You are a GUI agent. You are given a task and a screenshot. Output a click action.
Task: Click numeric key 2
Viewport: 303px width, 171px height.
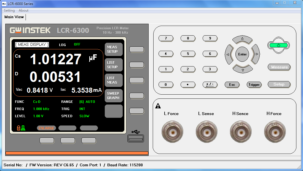[x=188, y=69]
